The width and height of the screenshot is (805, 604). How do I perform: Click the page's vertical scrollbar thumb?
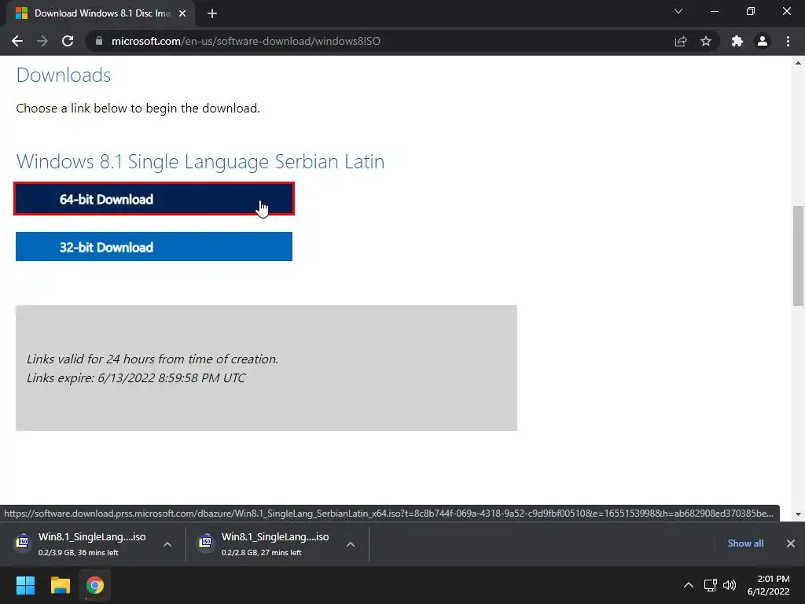coord(798,256)
